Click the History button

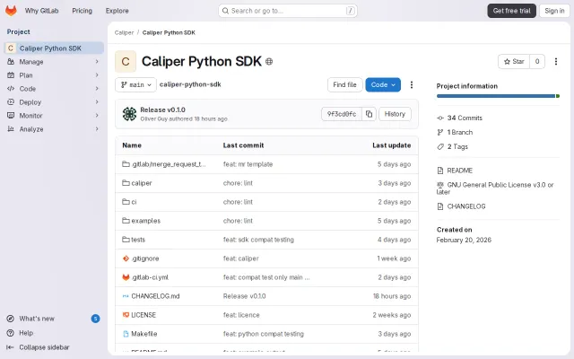[395, 114]
